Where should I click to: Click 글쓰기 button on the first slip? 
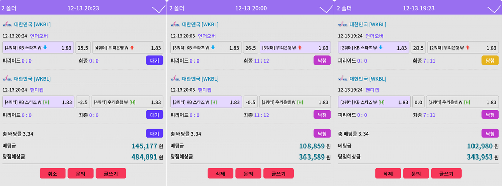click(x=111, y=173)
